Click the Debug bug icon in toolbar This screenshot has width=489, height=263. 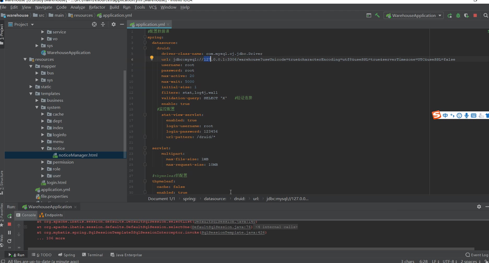(458, 16)
